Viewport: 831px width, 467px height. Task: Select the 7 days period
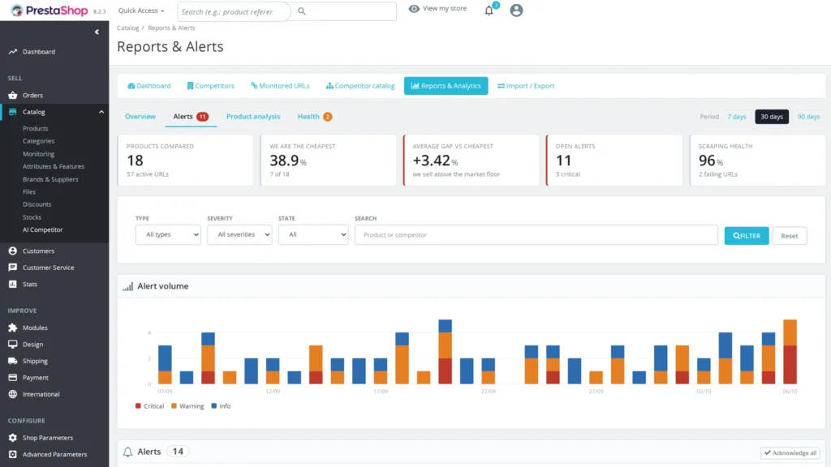(x=737, y=117)
